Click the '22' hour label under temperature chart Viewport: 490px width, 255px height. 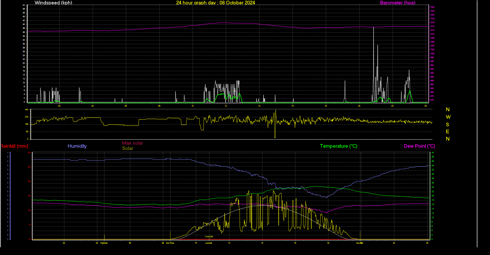(x=394, y=243)
